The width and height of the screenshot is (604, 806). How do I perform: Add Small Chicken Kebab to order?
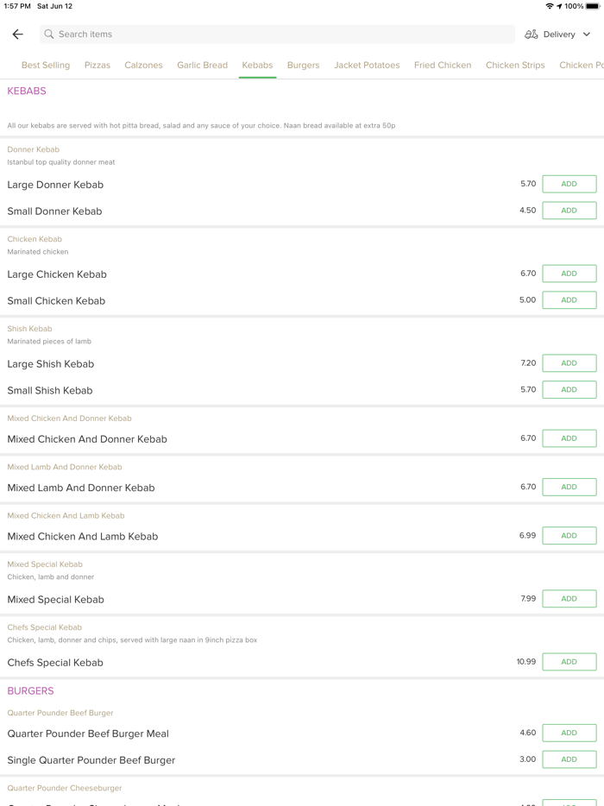point(569,300)
